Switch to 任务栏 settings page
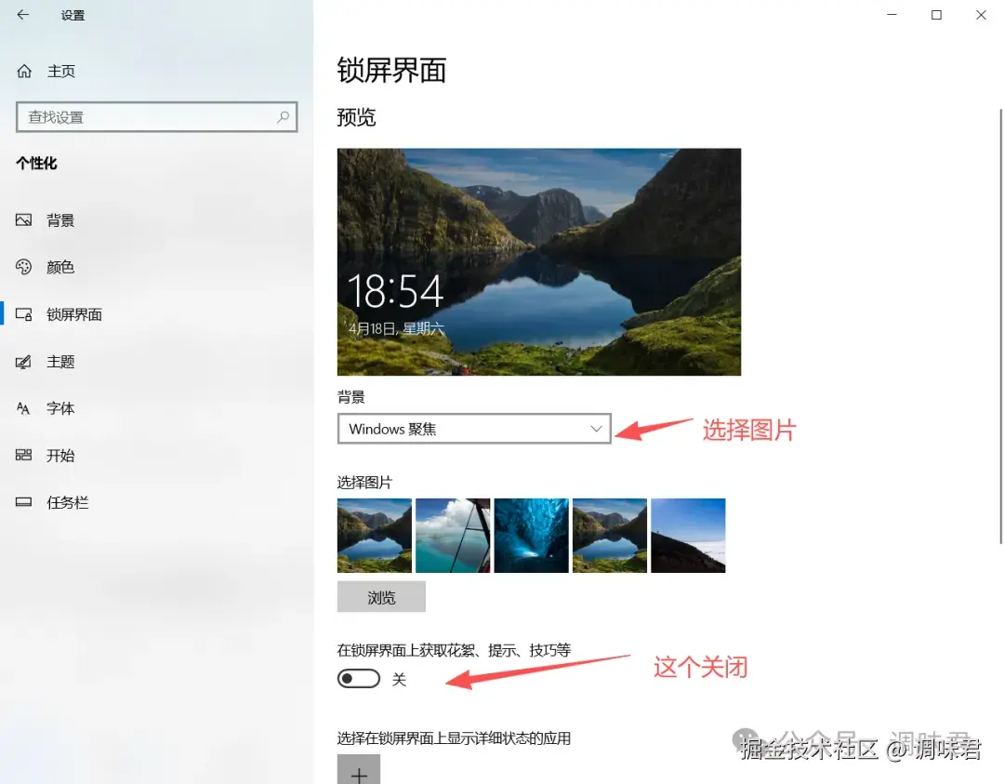Image resolution: width=1004 pixels, height=784 pixels. [x=67, y=503]
